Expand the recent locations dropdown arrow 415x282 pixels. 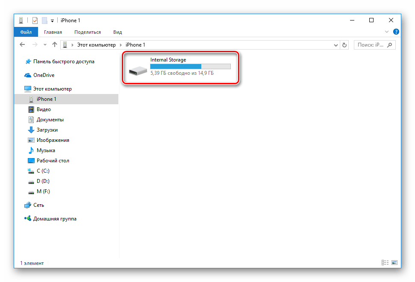(45, 45)
